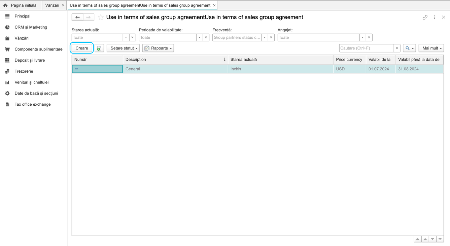Open the CRM și Marketing section

tap(31, 27)
